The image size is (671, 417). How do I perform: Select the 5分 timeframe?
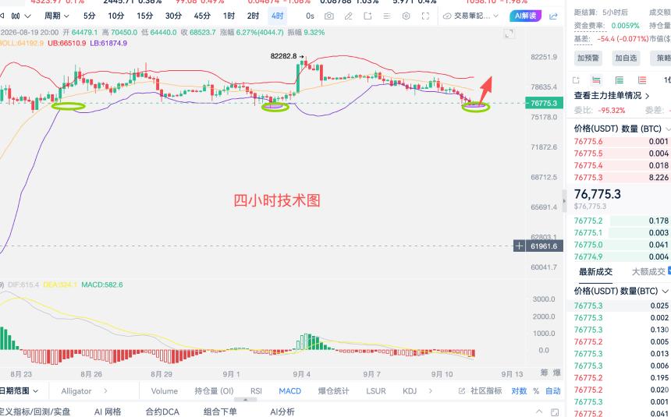point(90,16)
